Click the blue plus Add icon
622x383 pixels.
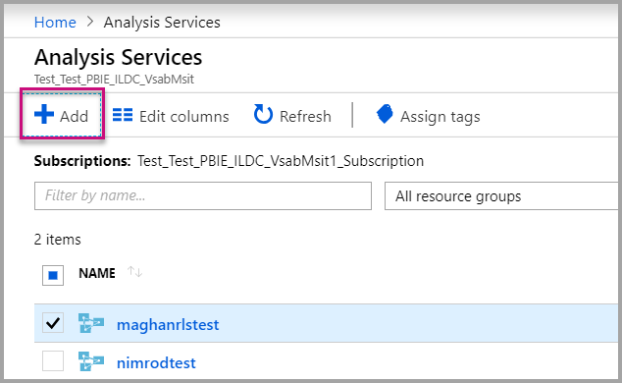[44, 114]
